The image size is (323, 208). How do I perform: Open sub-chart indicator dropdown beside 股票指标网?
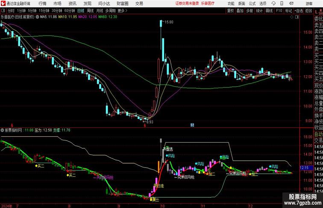click(2, 130)
